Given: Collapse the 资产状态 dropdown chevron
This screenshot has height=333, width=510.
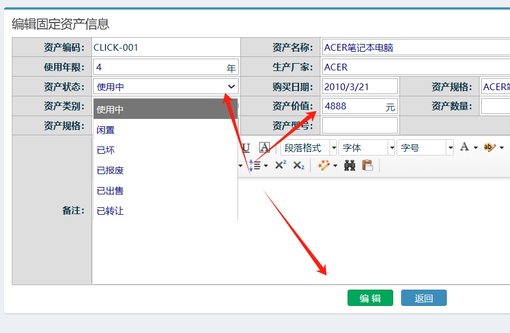Looking at the screenshot, I should pos(231,86).
